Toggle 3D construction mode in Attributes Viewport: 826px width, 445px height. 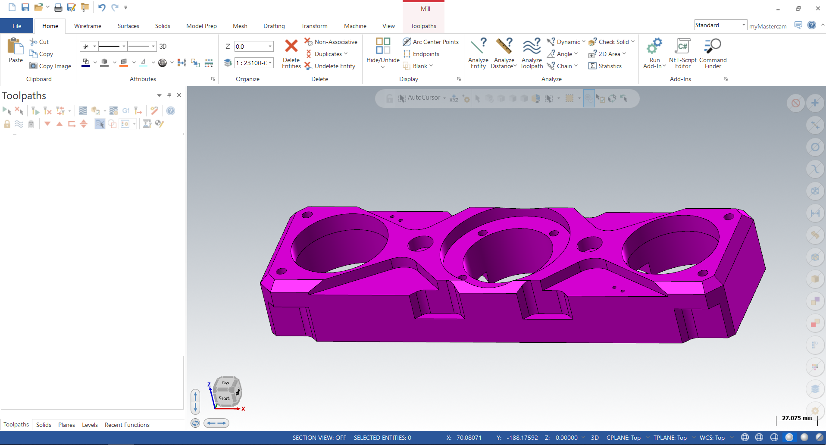(163, 47)
